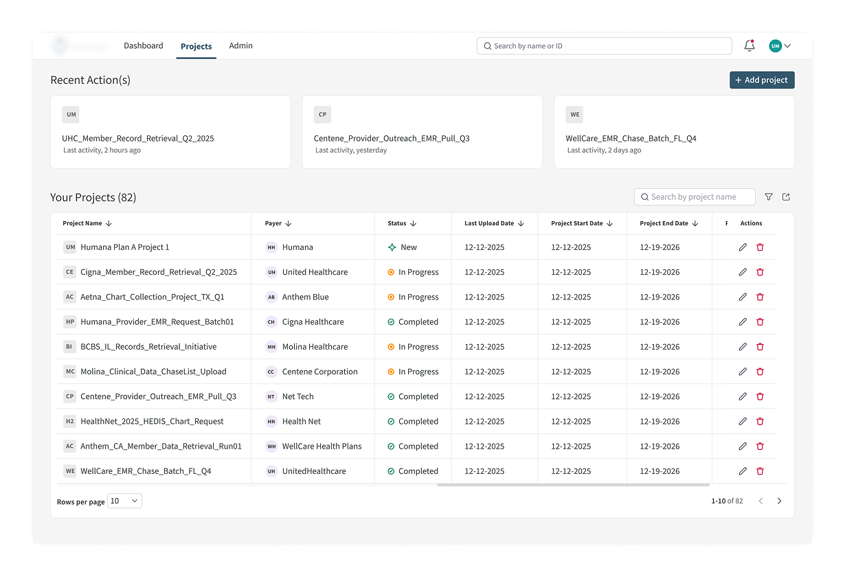This screenshot has height=577, width=845.
Task: Open the Rows per page dropdown
Action: point(124,501)
